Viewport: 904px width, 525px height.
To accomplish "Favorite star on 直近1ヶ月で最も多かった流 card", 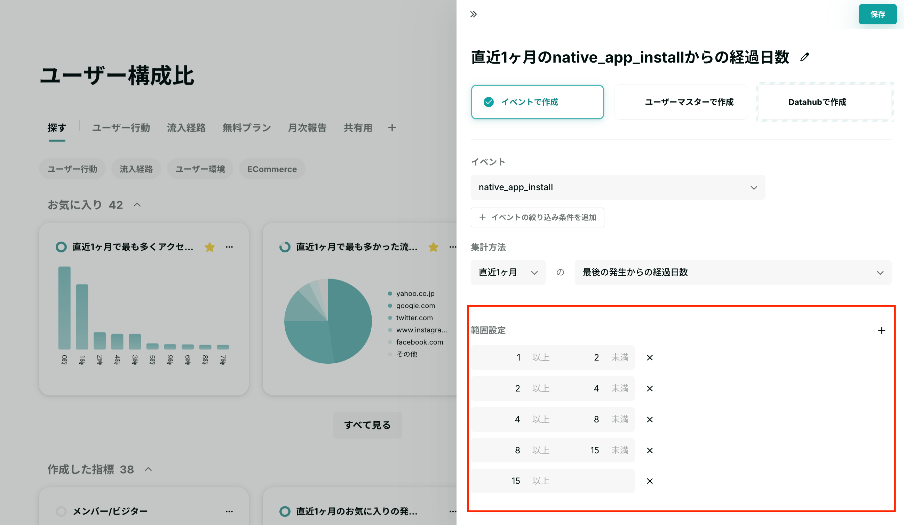I will point(433,247).
